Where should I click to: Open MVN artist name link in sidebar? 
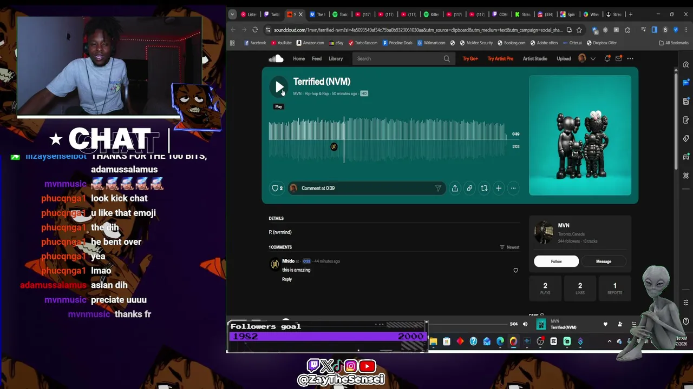click(x=564, y=225)
